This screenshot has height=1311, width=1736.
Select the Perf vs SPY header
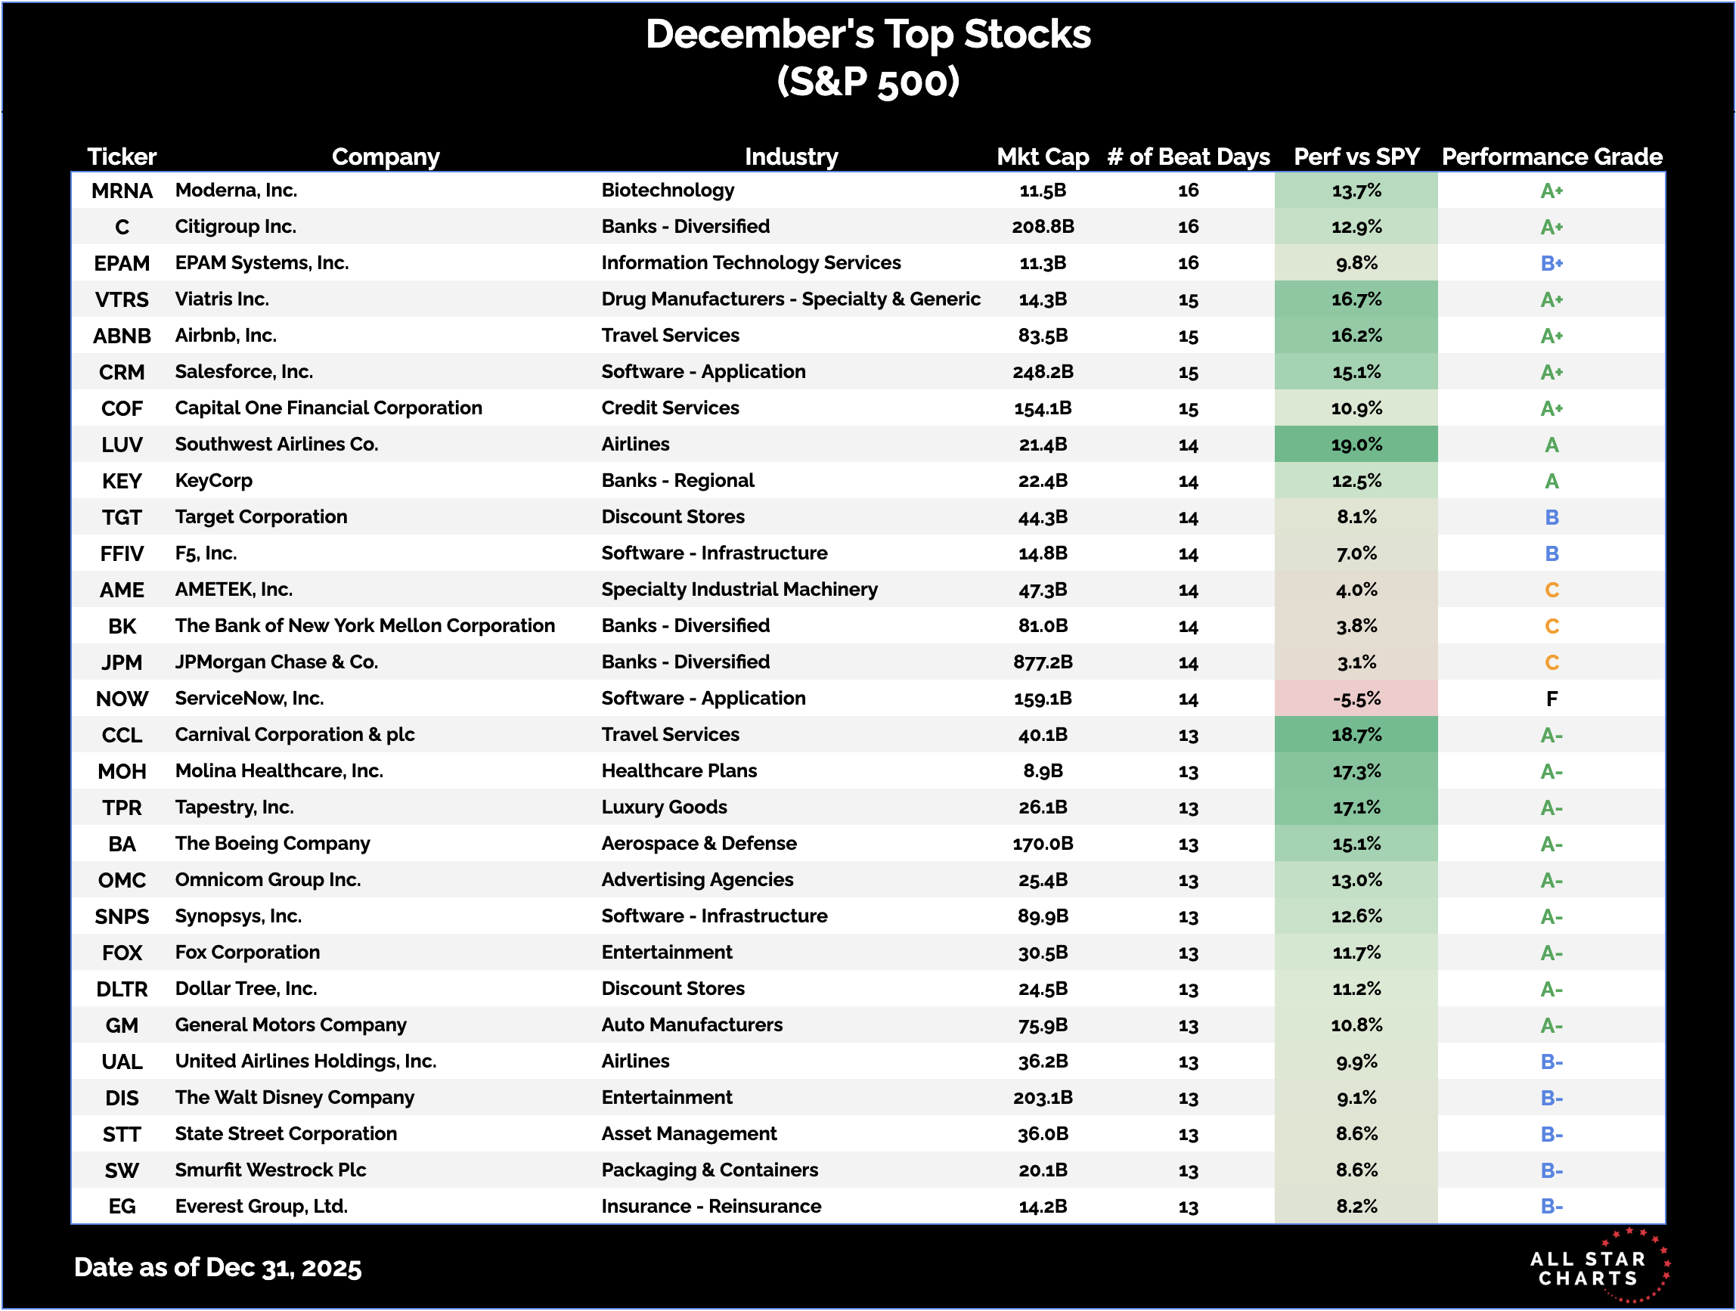pyautogui.click(x=1356, y=157)
